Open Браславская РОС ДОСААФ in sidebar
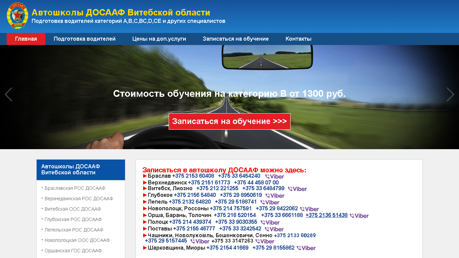 (x=75, y=188)
